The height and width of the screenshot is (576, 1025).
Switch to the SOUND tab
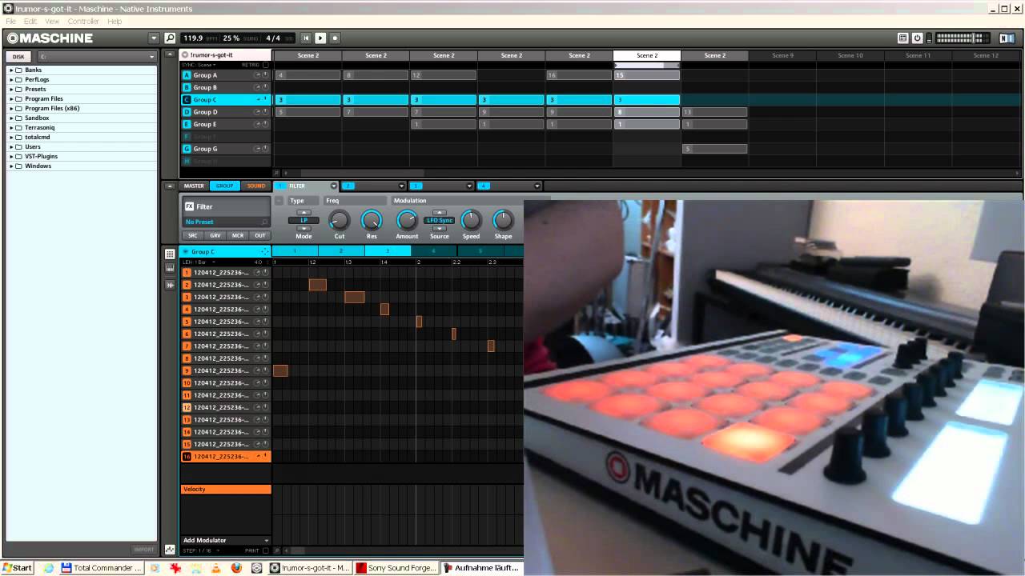pos(256,186)
